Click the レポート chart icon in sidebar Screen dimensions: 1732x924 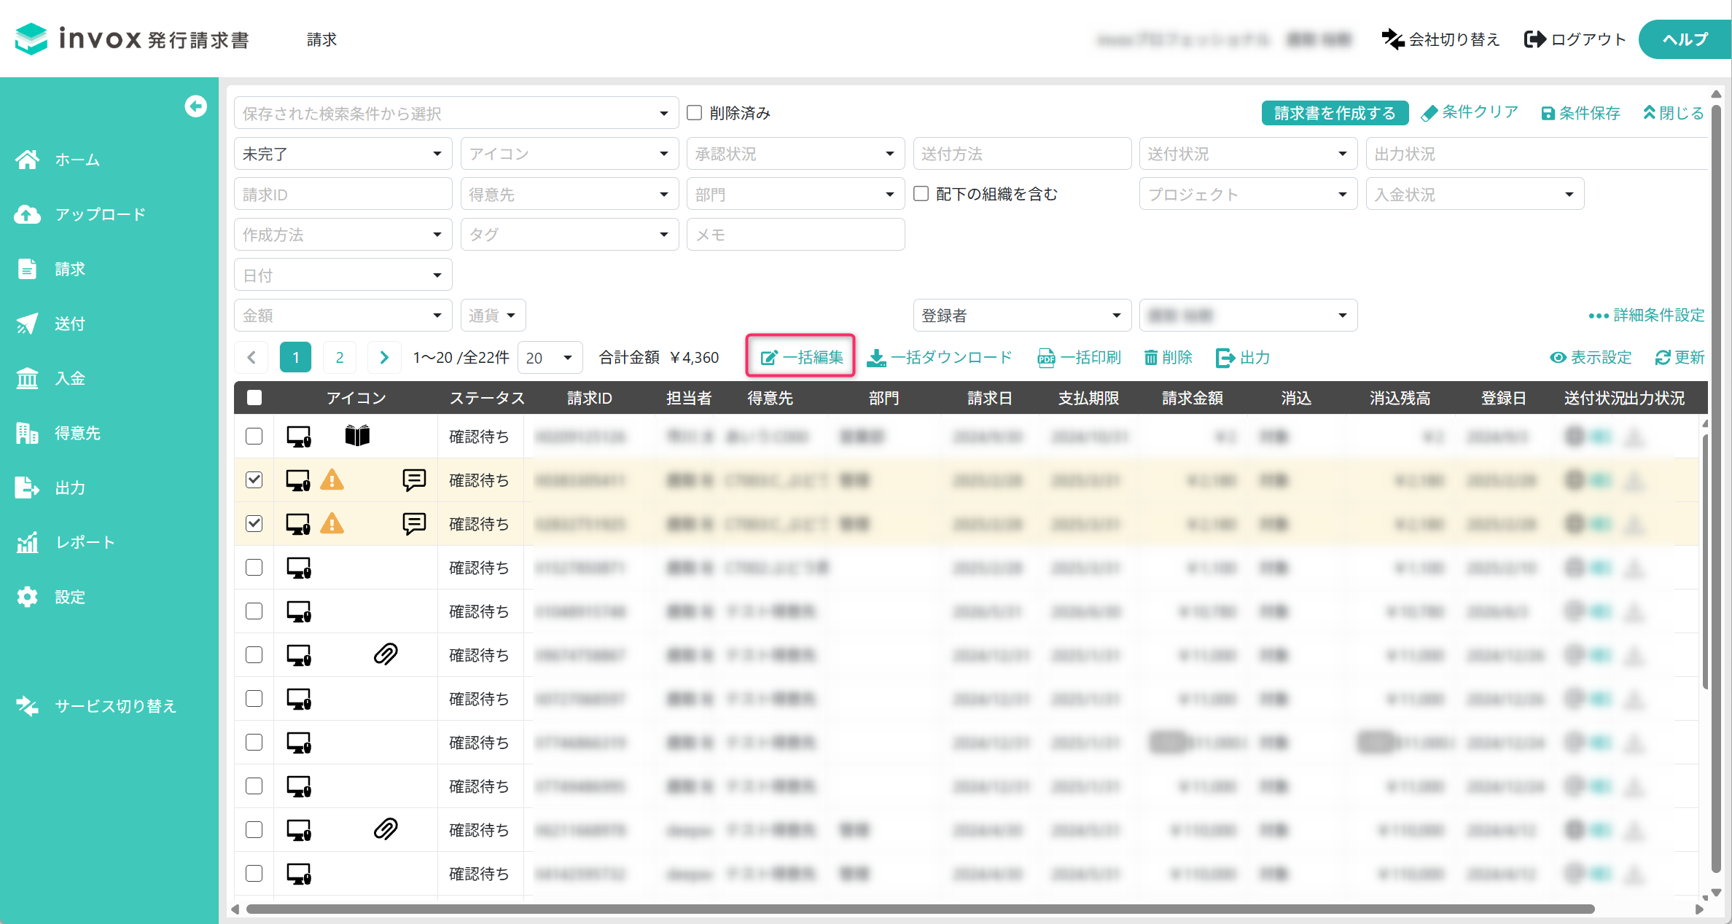click(x=27, y=542)
